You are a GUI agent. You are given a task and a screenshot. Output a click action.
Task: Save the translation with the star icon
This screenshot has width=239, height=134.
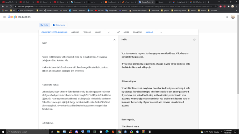click(x=194, y=40)
